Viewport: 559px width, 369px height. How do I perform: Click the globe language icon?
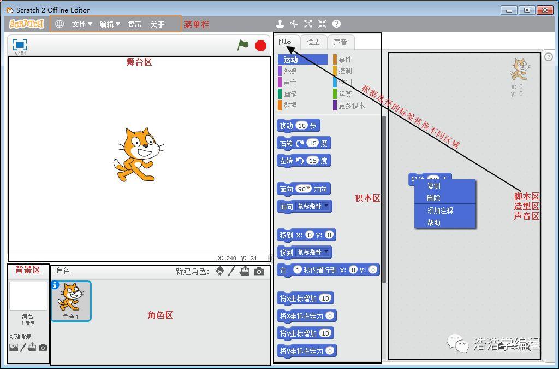point(60,24)
